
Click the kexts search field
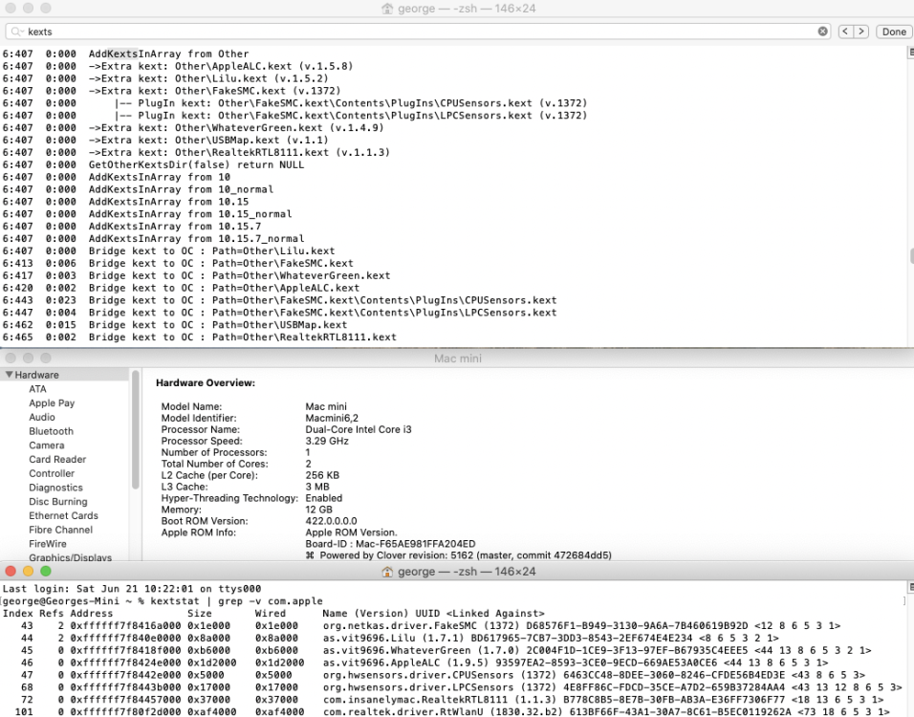(x=418, y=32)
